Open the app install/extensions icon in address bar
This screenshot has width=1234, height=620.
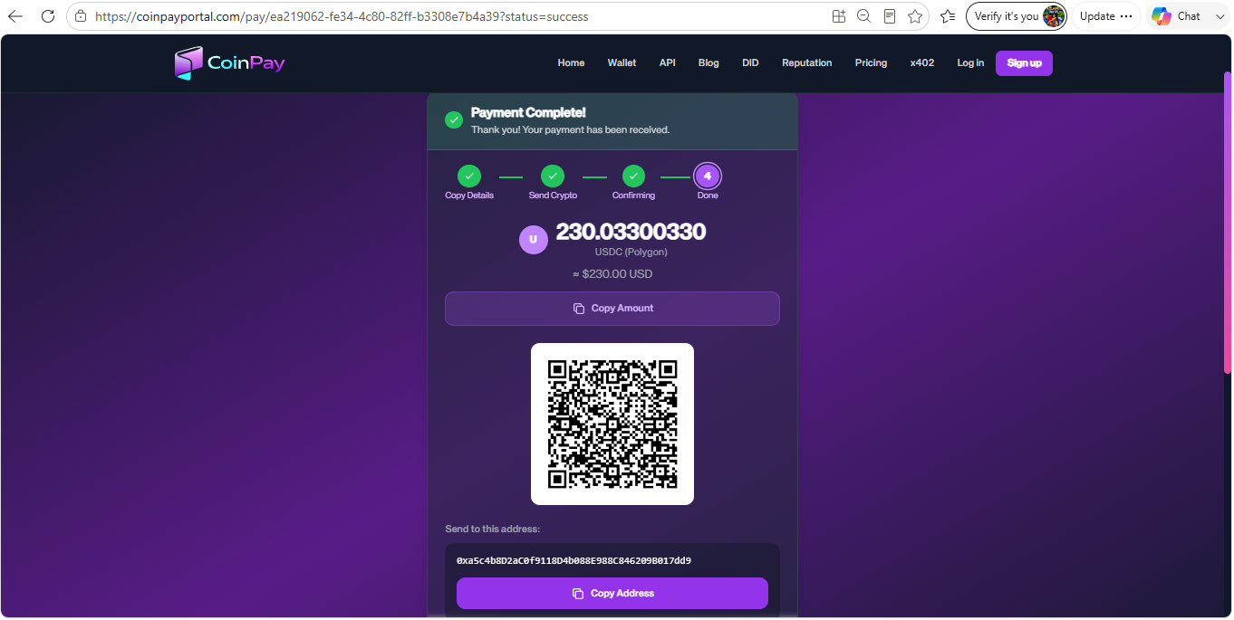tap(838, 16)
